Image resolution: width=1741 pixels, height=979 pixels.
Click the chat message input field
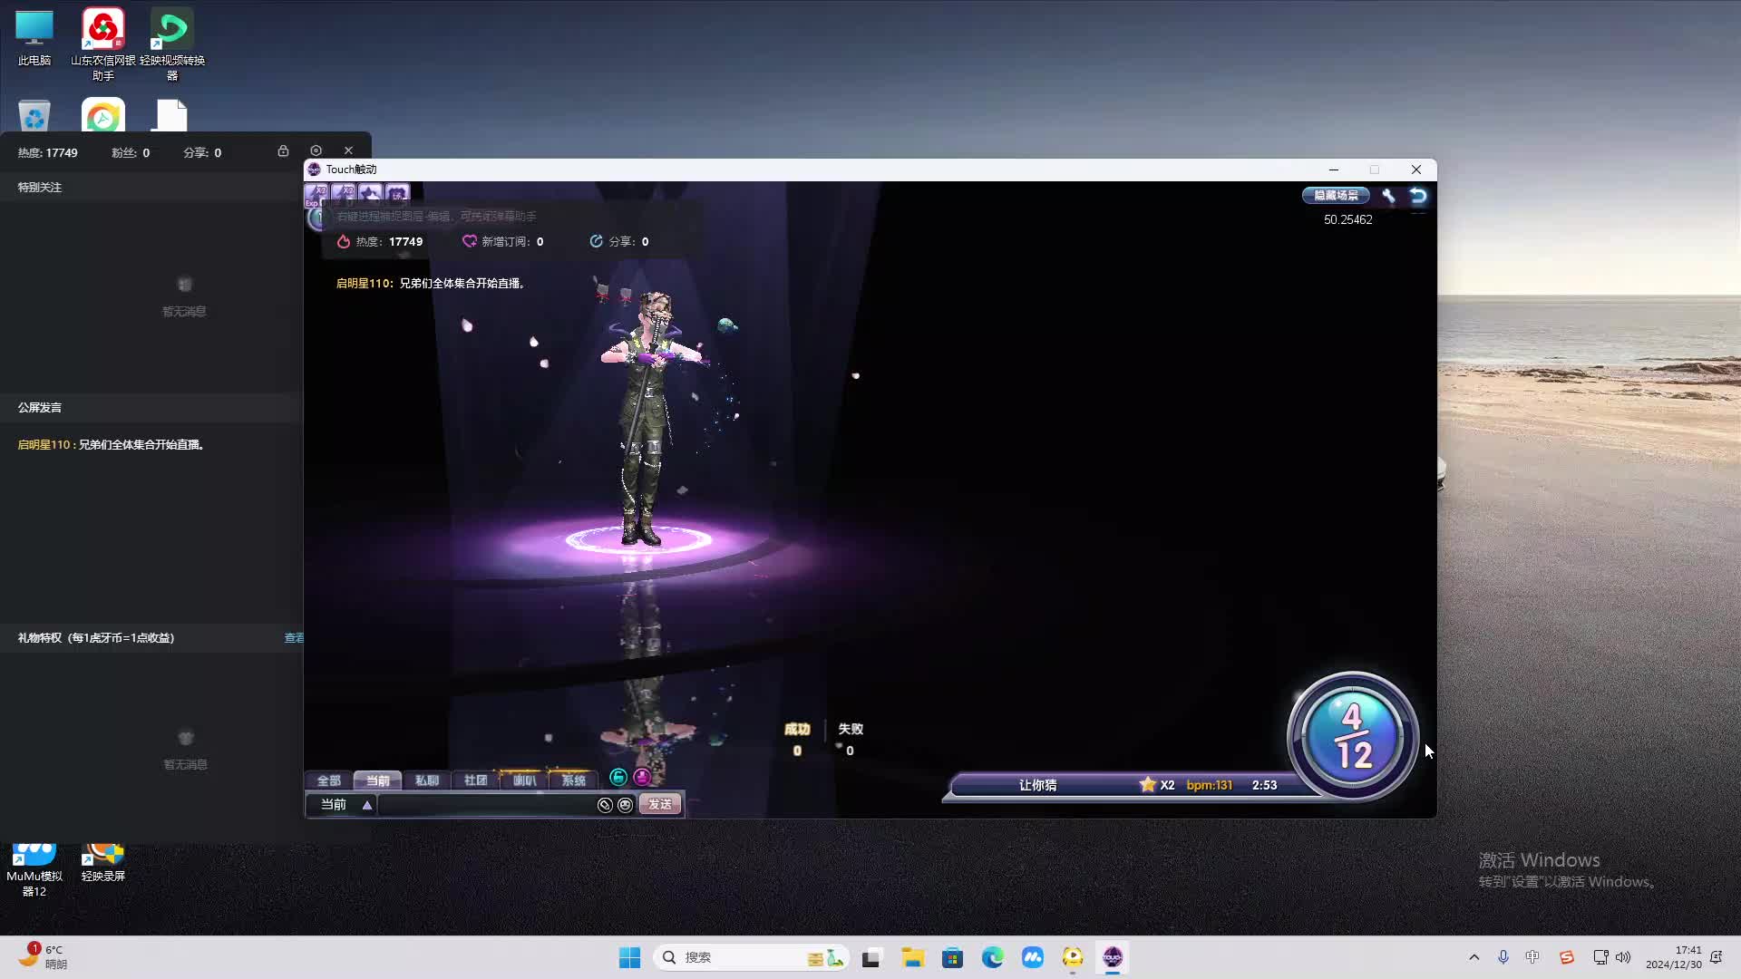(x=485, y=805)
